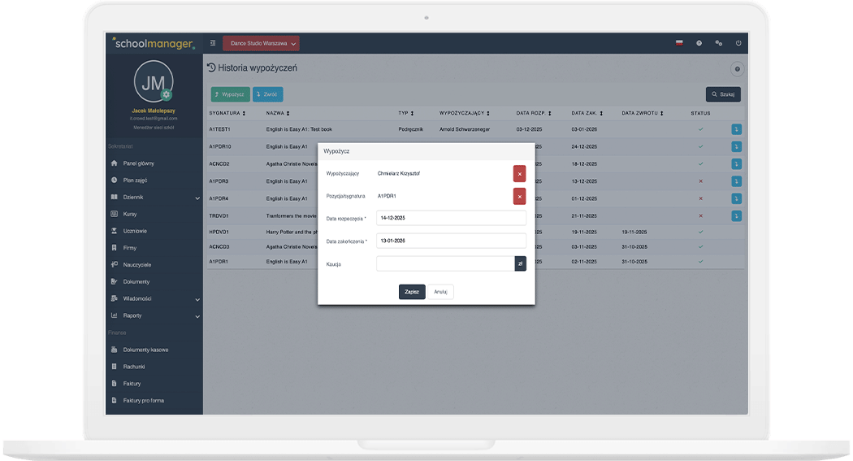Open Plan zajęć in the sidebar

(x=135, y=180)
